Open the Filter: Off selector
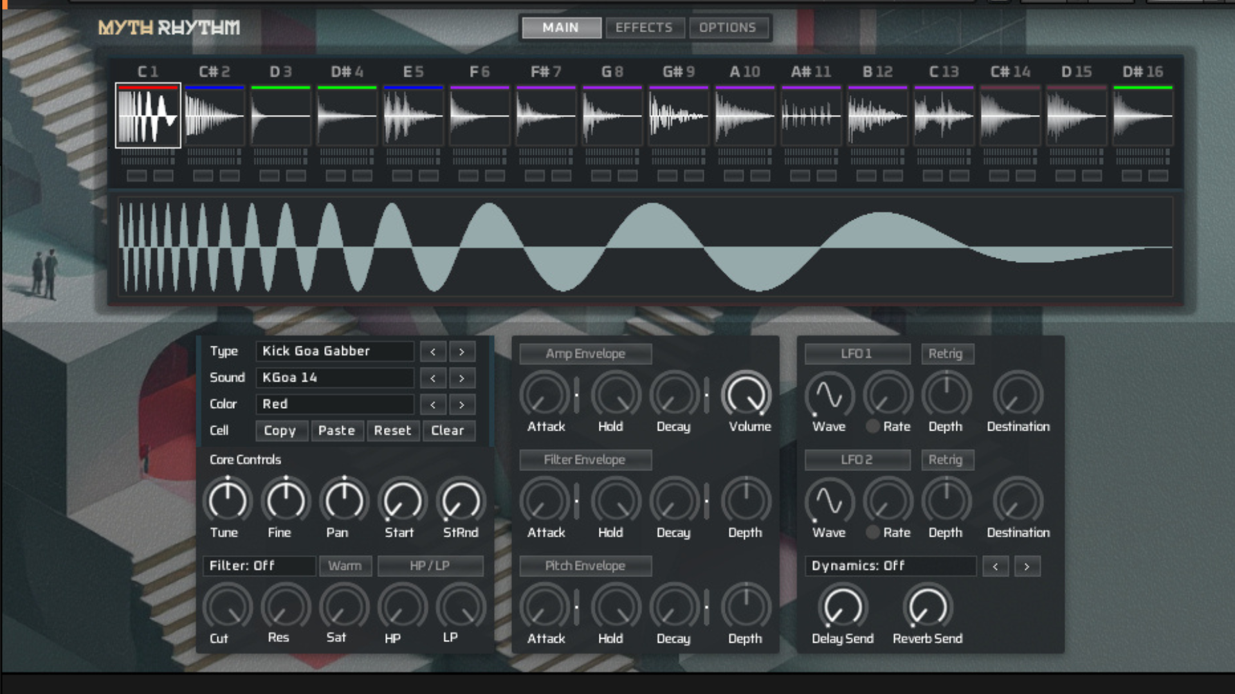The height and width of the screenshot is (694, 1235). coord(259,565)
